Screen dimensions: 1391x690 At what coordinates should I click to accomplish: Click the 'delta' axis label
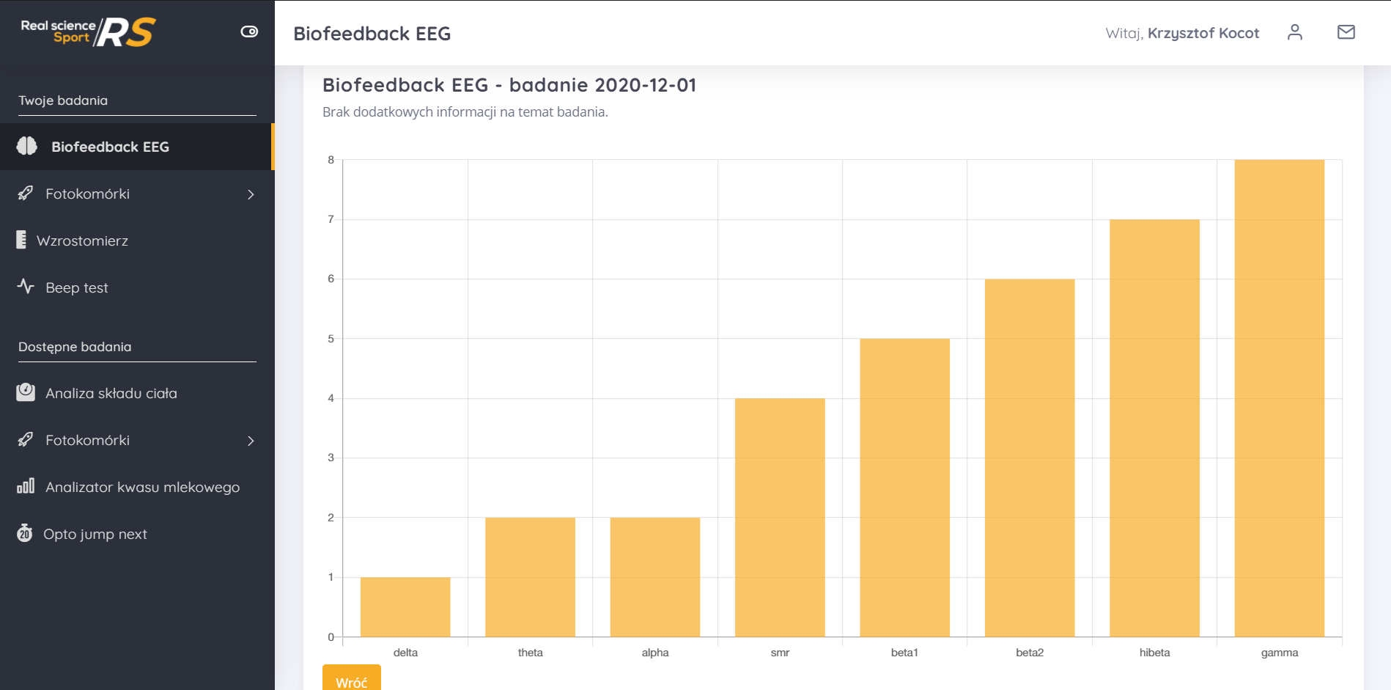click(405, 653)
